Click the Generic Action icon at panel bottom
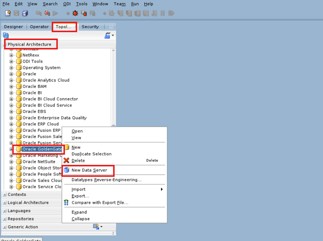The image size is (323, 241). click(98, 227)
